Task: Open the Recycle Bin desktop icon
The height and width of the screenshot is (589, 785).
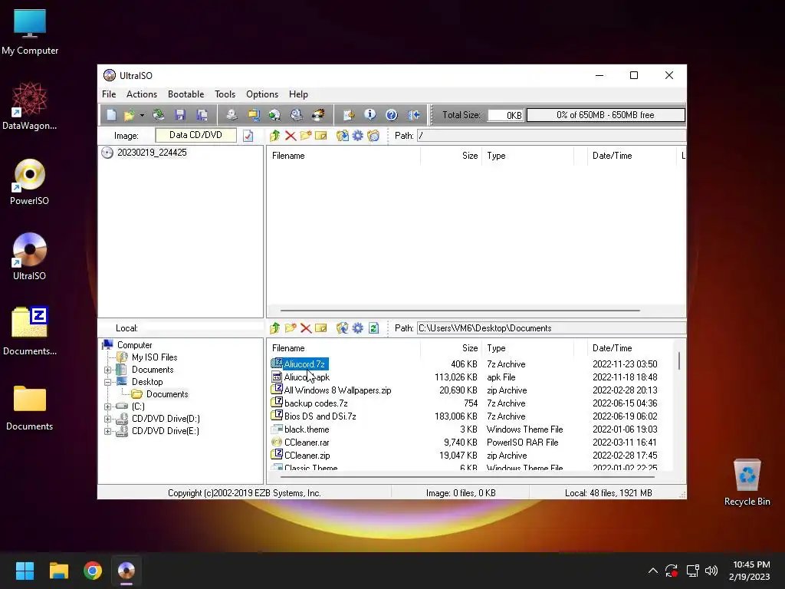Action: point(747,482)
